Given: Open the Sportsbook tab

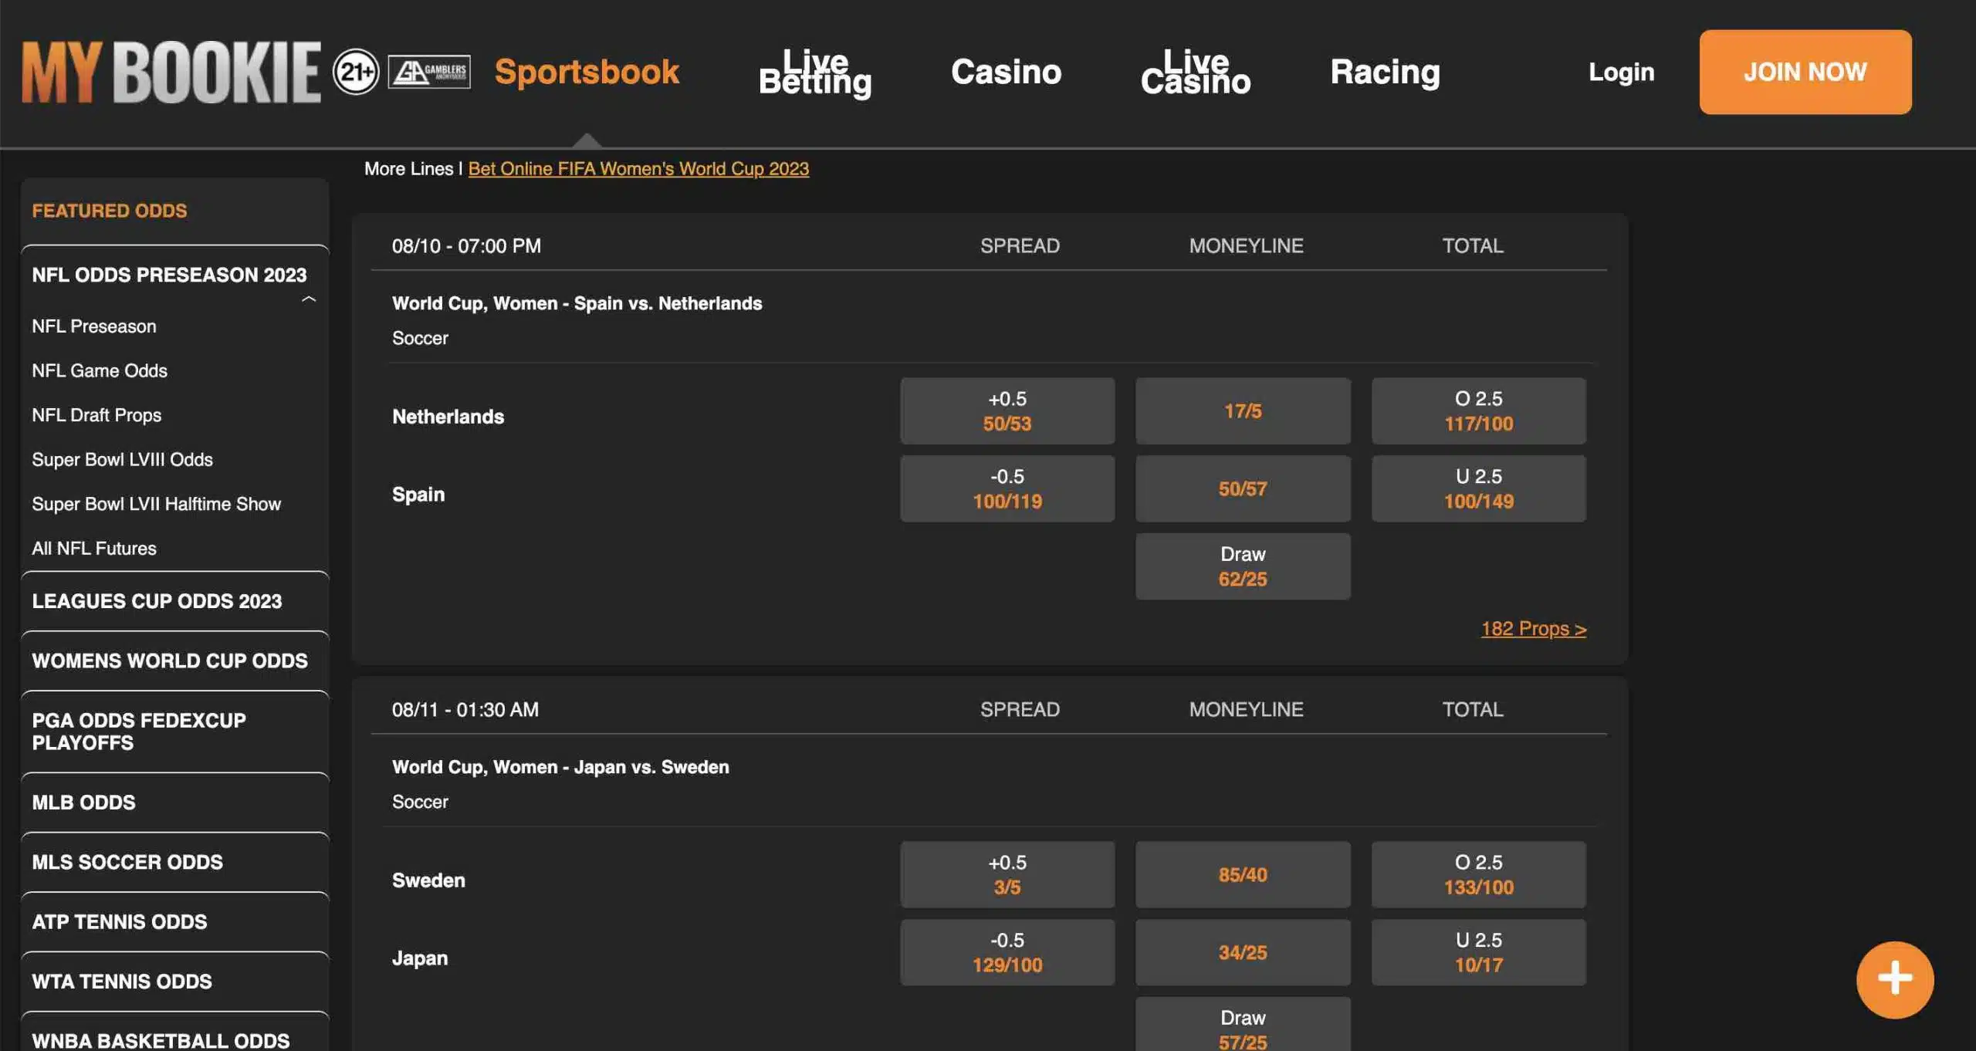Looking at the screenshot, I should tap(587, 72).
